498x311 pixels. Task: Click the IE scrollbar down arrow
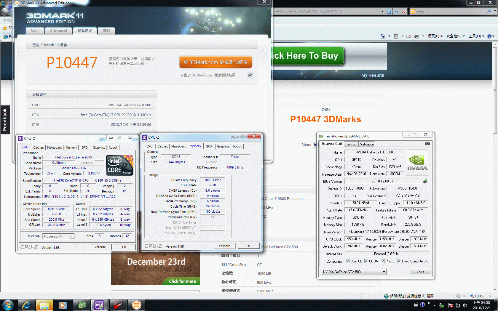tap(495, 290)
